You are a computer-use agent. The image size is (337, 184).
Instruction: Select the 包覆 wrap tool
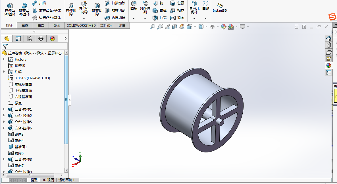[x=177, y=3]
